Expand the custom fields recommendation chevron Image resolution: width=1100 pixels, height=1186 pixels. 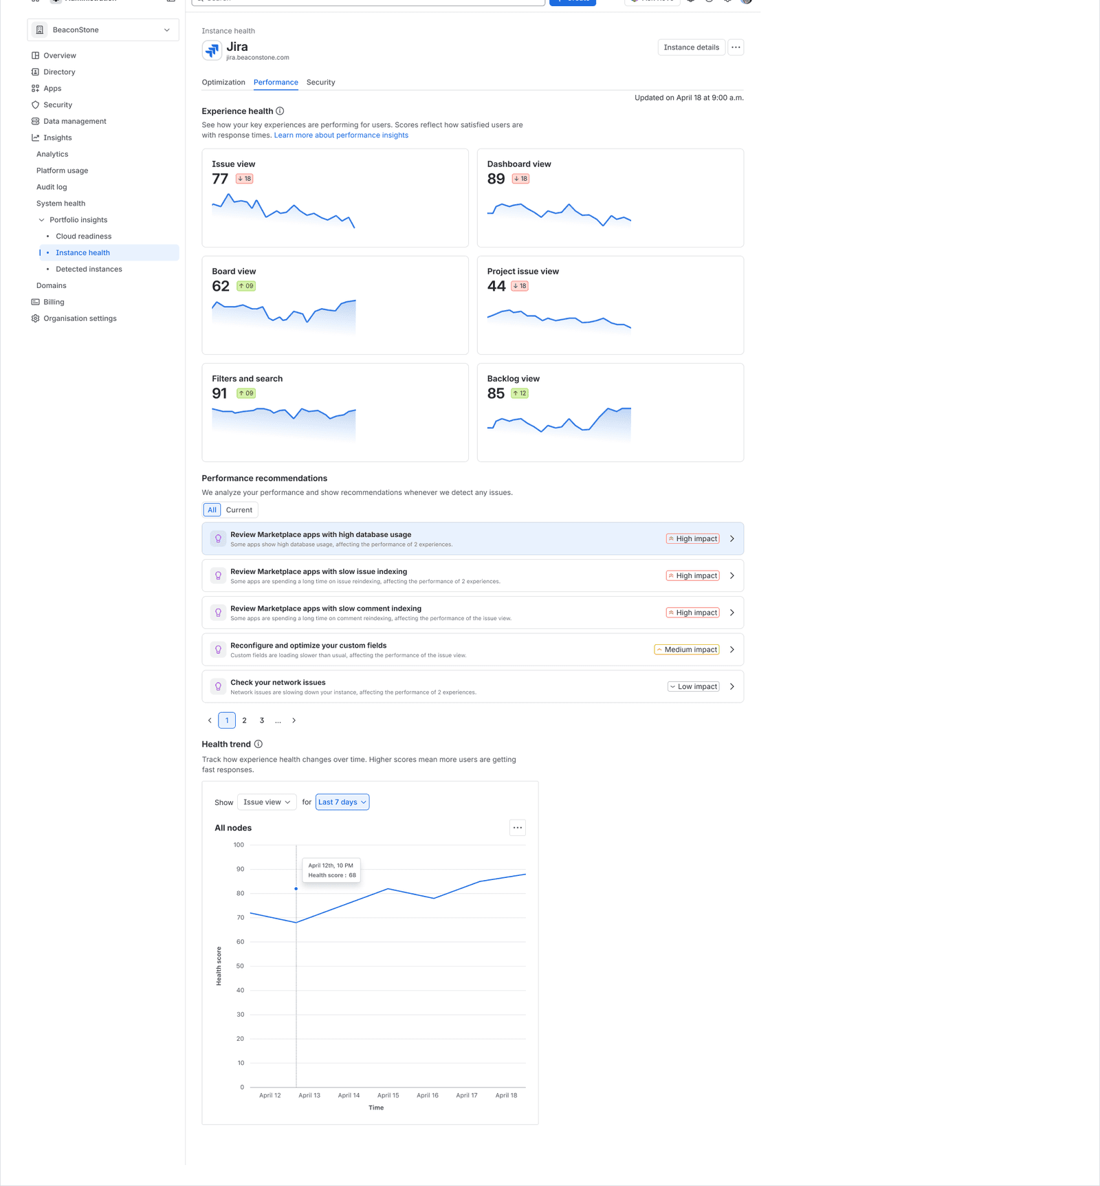coord(732,650)
